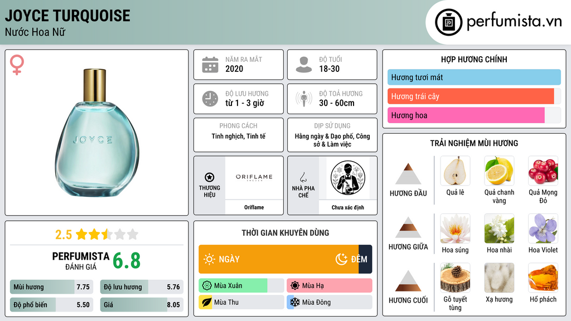Click the orange Ngày daytime bar
This screenshot has width=571, height=321.
[x=279, y=259]
